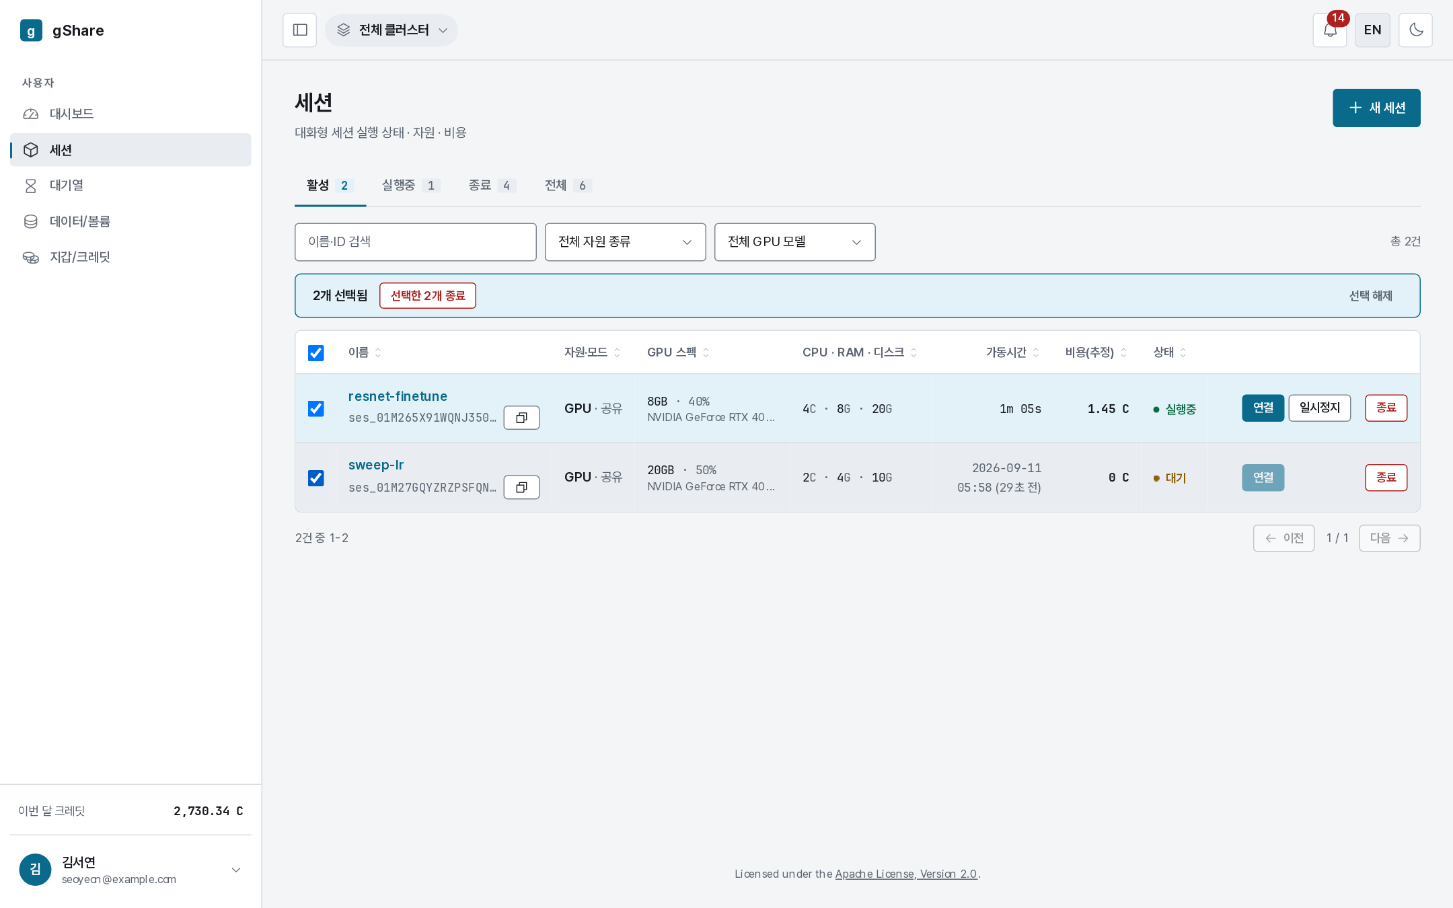The image size is (1453, 908).
Task: Terminate the sweep-lr session with 종료
Action: click(x=1386, y=478)
